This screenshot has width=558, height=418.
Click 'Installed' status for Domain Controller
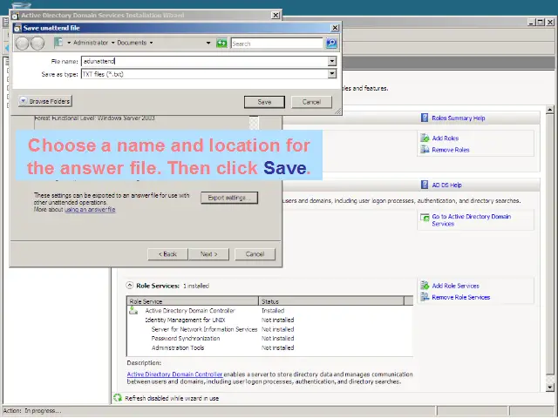273,311
